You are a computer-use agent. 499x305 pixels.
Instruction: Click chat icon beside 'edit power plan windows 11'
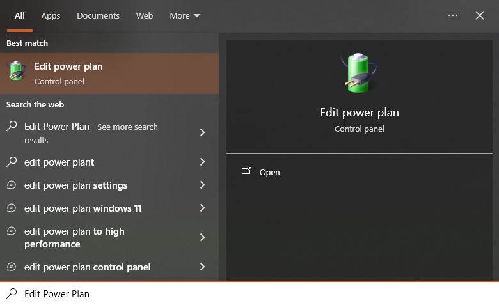coord(12,208)
